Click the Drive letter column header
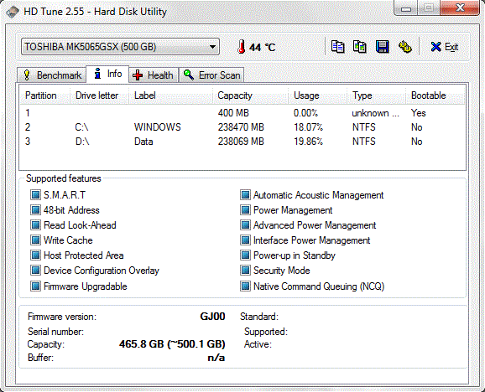Screen dimensions: 485x392 coord(99,95)
